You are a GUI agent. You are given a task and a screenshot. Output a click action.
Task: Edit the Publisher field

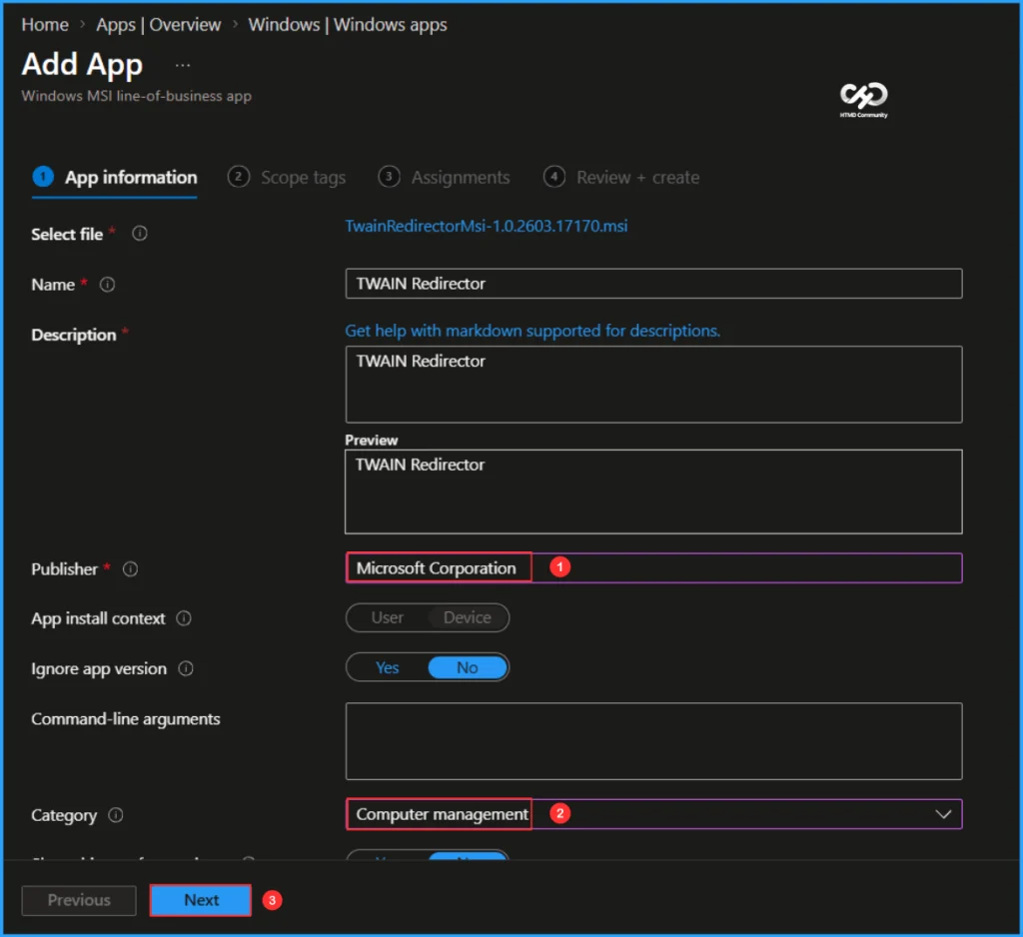click(653, 567)
